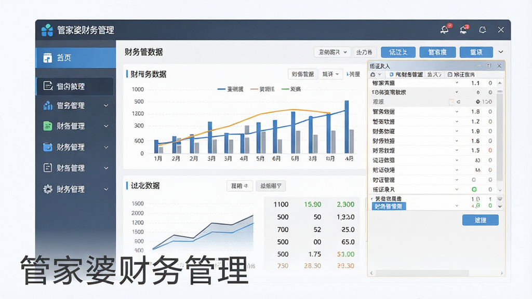
Task: Expand the blue wallet item chevron
Action: click(106, 147)
